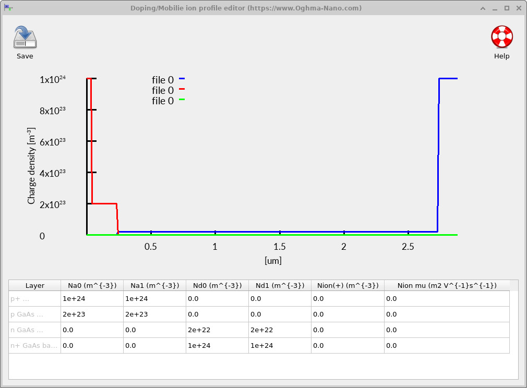527x388 pixels.
Task: Click the green file 0 legend marker
Action: (x=182, y=100)
